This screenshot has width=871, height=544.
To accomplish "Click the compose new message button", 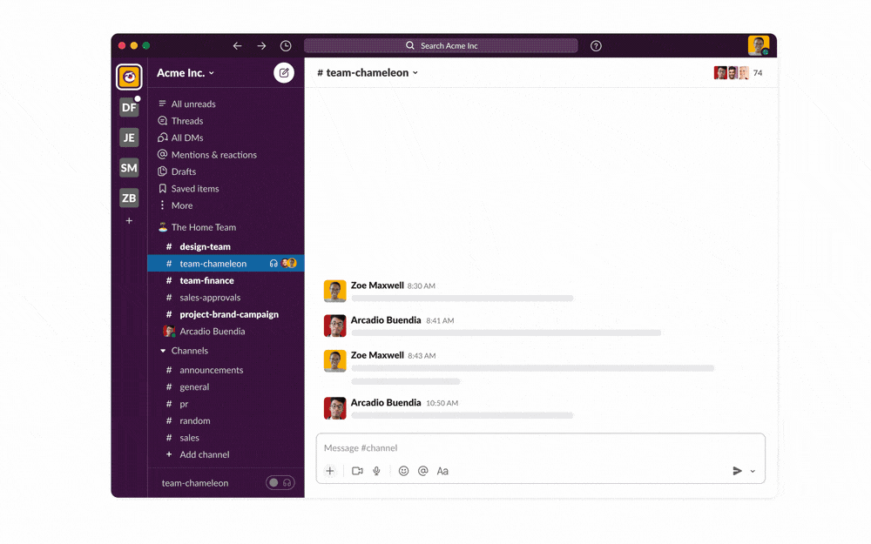I will (x=284, y=73).
